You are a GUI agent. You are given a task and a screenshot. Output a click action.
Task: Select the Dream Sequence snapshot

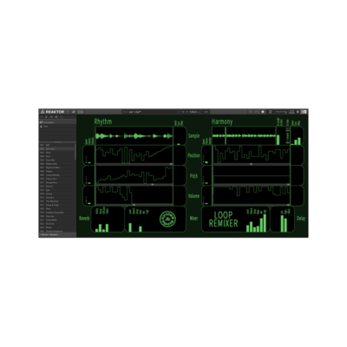[57, 232]
